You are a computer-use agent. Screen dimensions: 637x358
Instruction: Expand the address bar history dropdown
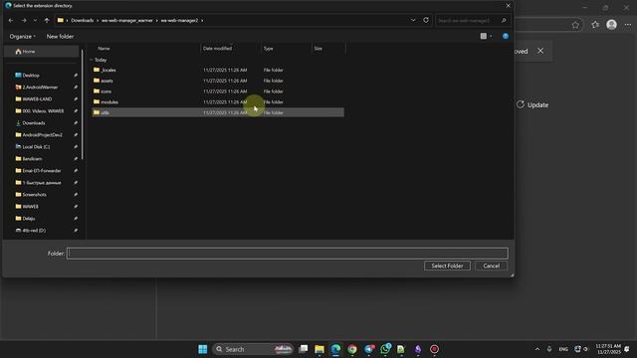coord(413,20)
